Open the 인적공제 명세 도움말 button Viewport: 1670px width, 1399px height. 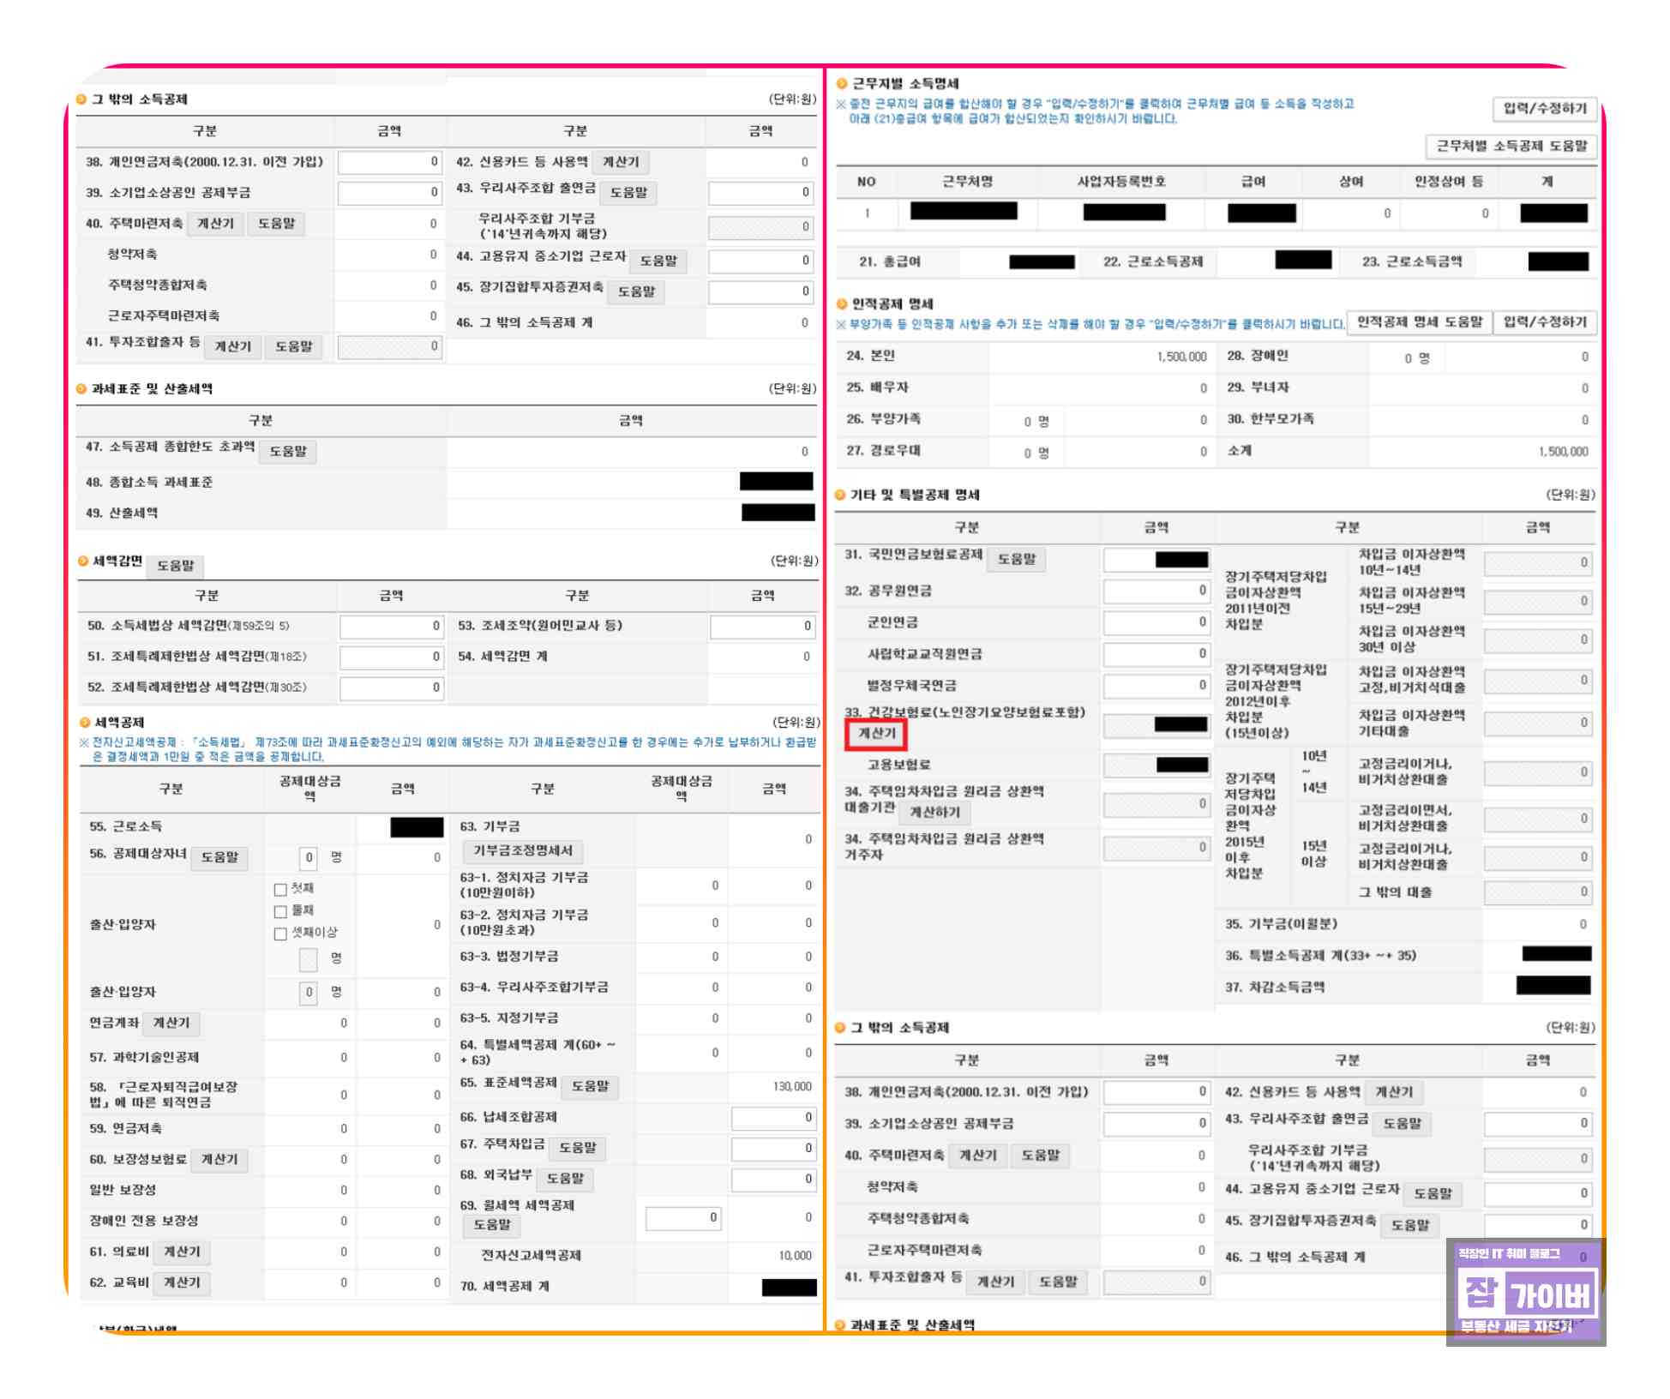click(1420, 322)
